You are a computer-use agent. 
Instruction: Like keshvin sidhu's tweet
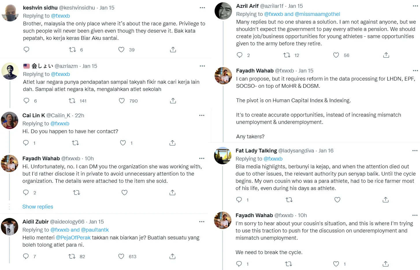[121, 50]
